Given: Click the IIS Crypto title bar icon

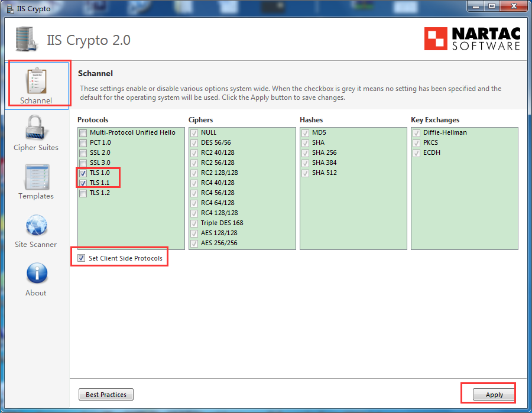Looking at the screenshot, I should click(x=11, y=9).
